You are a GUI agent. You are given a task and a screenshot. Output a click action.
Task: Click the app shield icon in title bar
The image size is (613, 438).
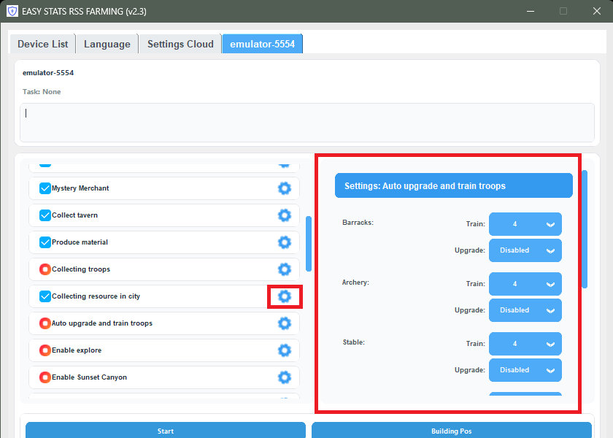[12, 11]
